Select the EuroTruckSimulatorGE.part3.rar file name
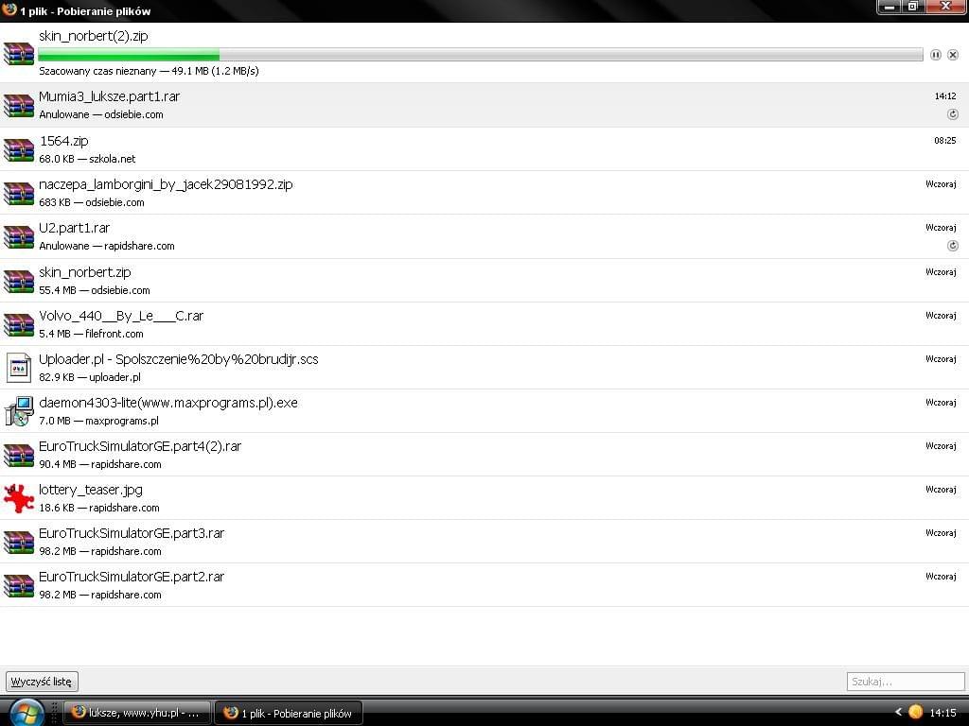 click(132, 533)
